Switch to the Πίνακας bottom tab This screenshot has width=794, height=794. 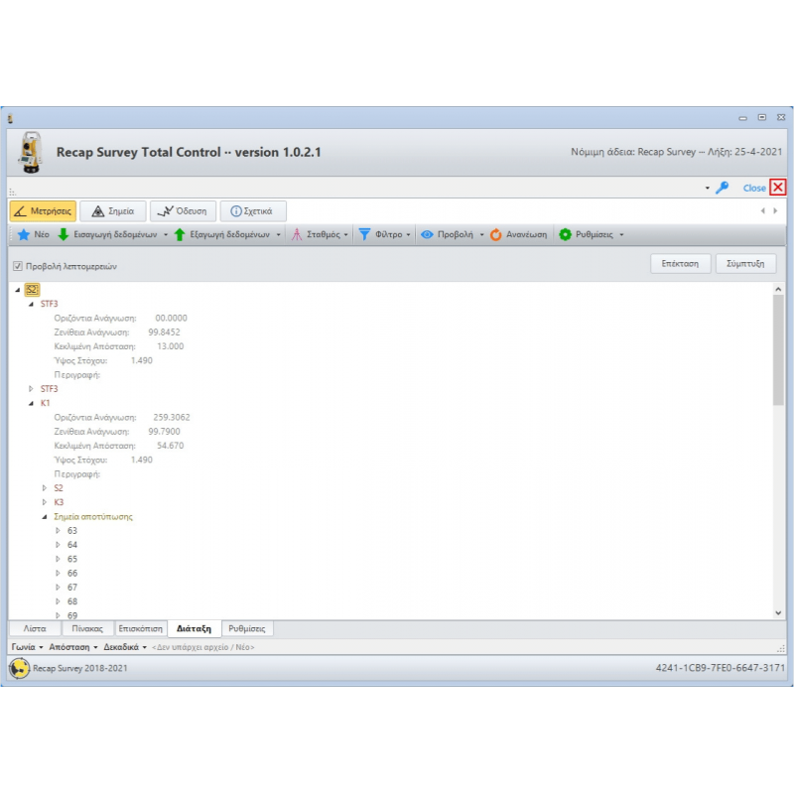tap(87, 629)
